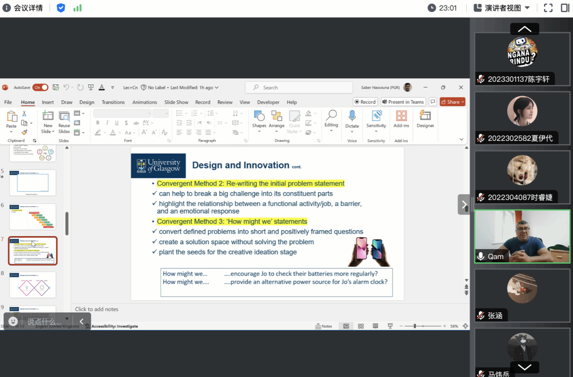Toggle Bold formatting in Font group
The width and height of the screenshot is (573, 377).
98,123
